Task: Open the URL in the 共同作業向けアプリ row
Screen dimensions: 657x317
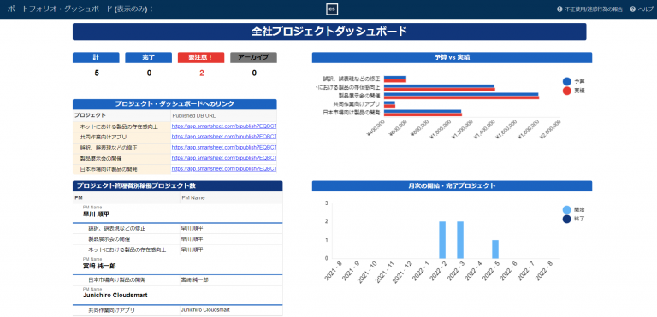Action: (x=224, y=137)
